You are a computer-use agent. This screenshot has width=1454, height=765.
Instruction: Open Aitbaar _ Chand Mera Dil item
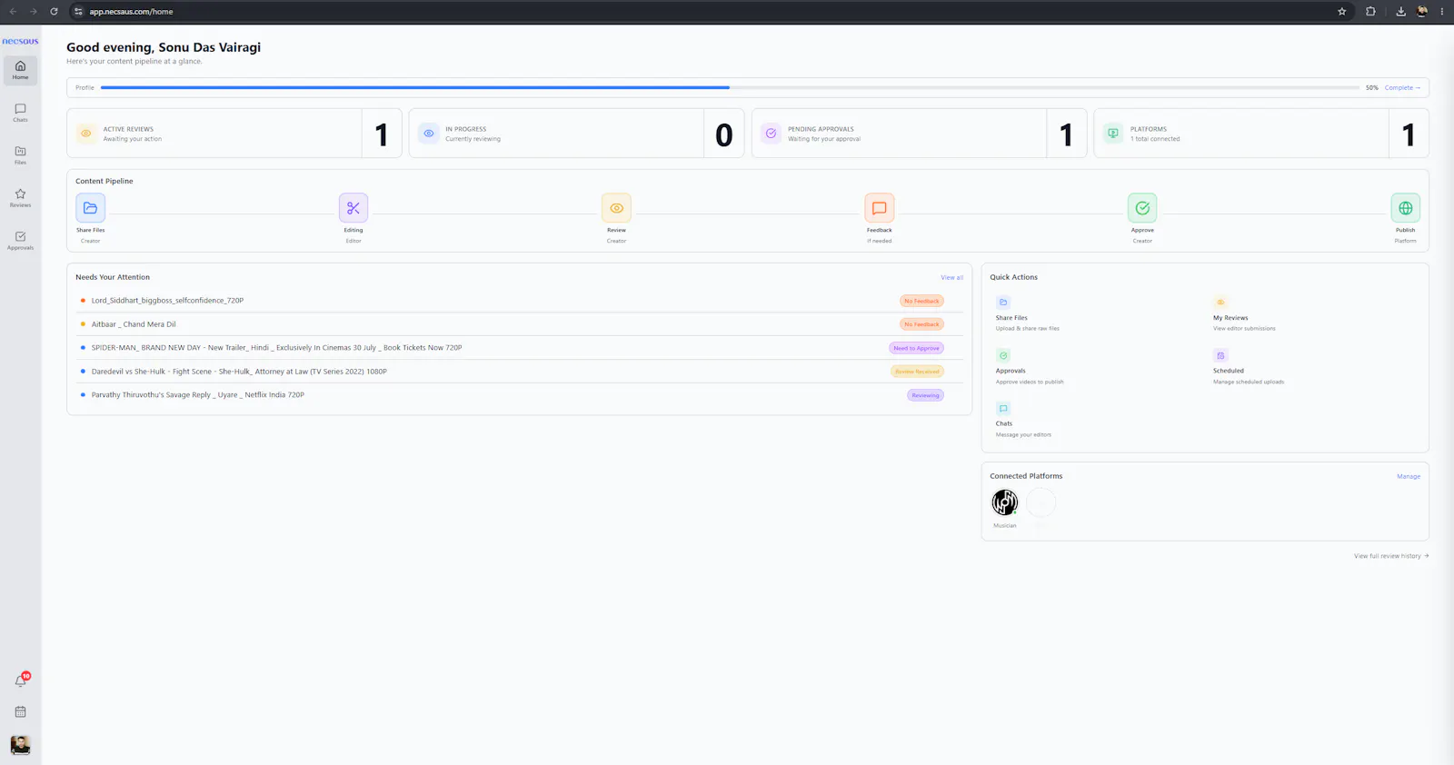[519, 324]
